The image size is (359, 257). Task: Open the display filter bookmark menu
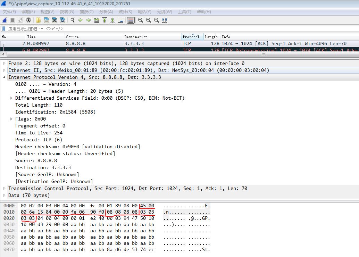pos(3,28)
